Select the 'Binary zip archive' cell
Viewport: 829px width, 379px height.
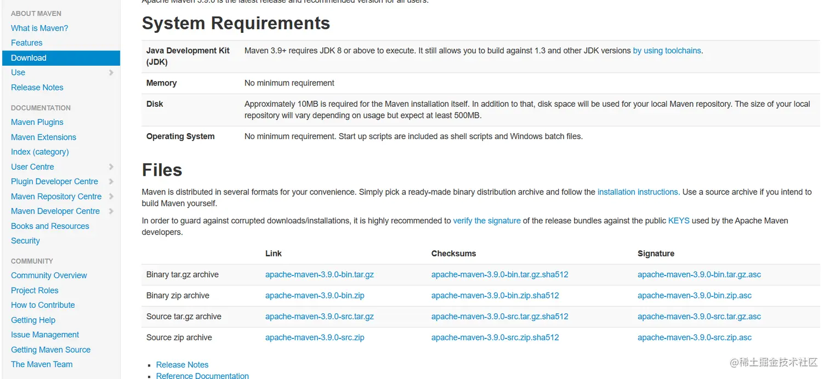[178, 295]
